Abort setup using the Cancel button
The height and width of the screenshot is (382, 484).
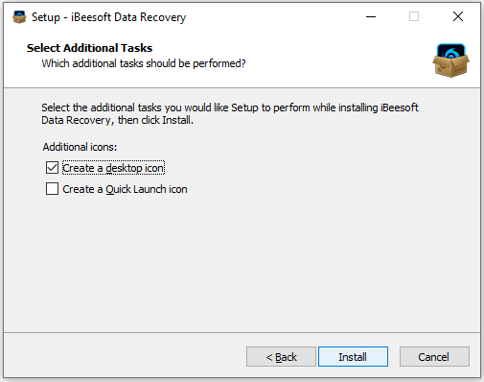click(x=434, y=357)
